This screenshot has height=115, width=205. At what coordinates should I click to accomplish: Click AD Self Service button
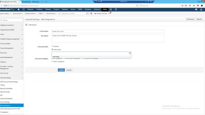click(x=51, y=13)
